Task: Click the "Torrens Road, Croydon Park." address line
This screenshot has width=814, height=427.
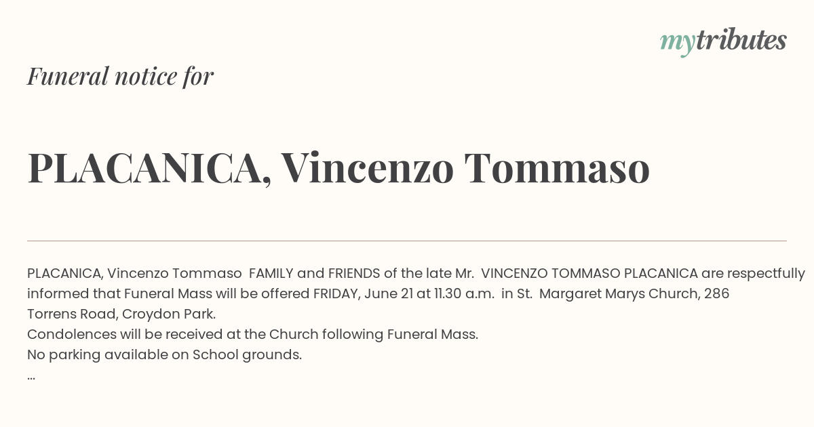Action: [x=121, y=314]
